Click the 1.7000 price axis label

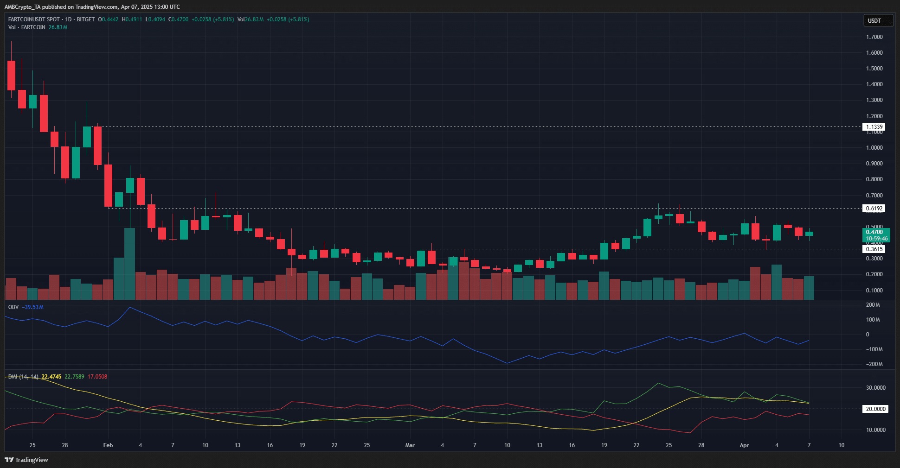coord(874,37)
